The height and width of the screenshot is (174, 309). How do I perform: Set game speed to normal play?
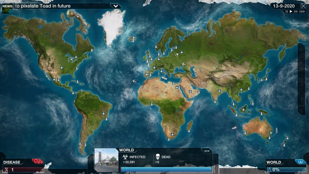coord(291,11)
